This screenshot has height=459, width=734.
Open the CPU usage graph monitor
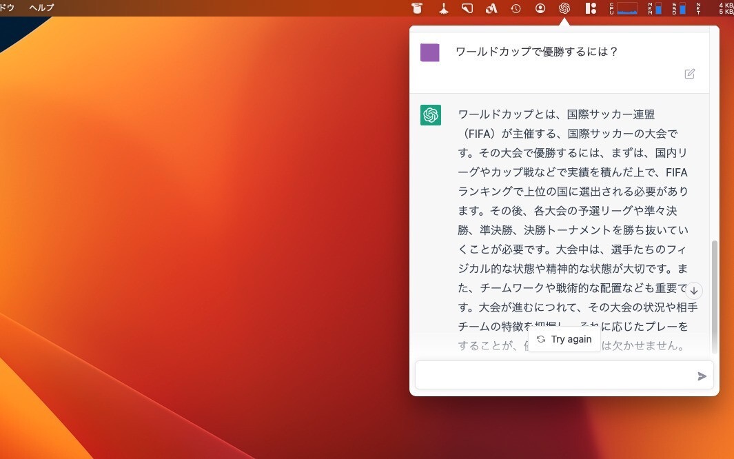pyautogui.click(x=623, y=8)
